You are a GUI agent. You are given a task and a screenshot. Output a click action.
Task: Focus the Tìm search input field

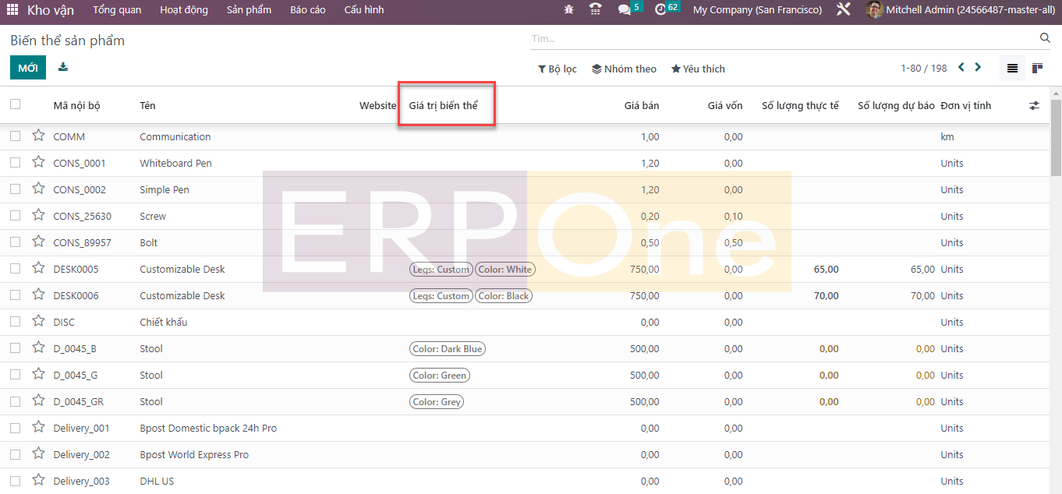[x=780, y=38]
